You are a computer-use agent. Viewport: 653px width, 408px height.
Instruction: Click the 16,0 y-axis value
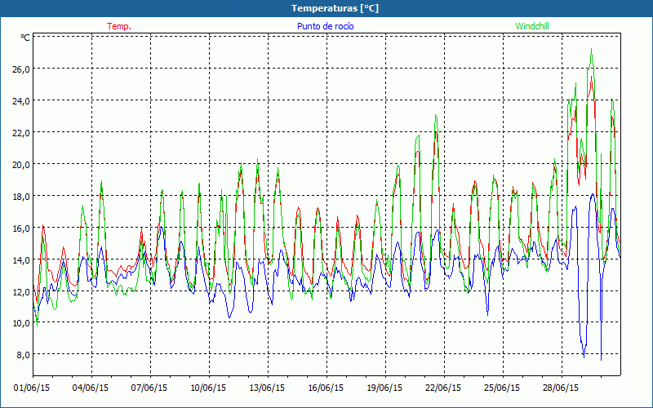pyautogui.click(x=21, y=228)
